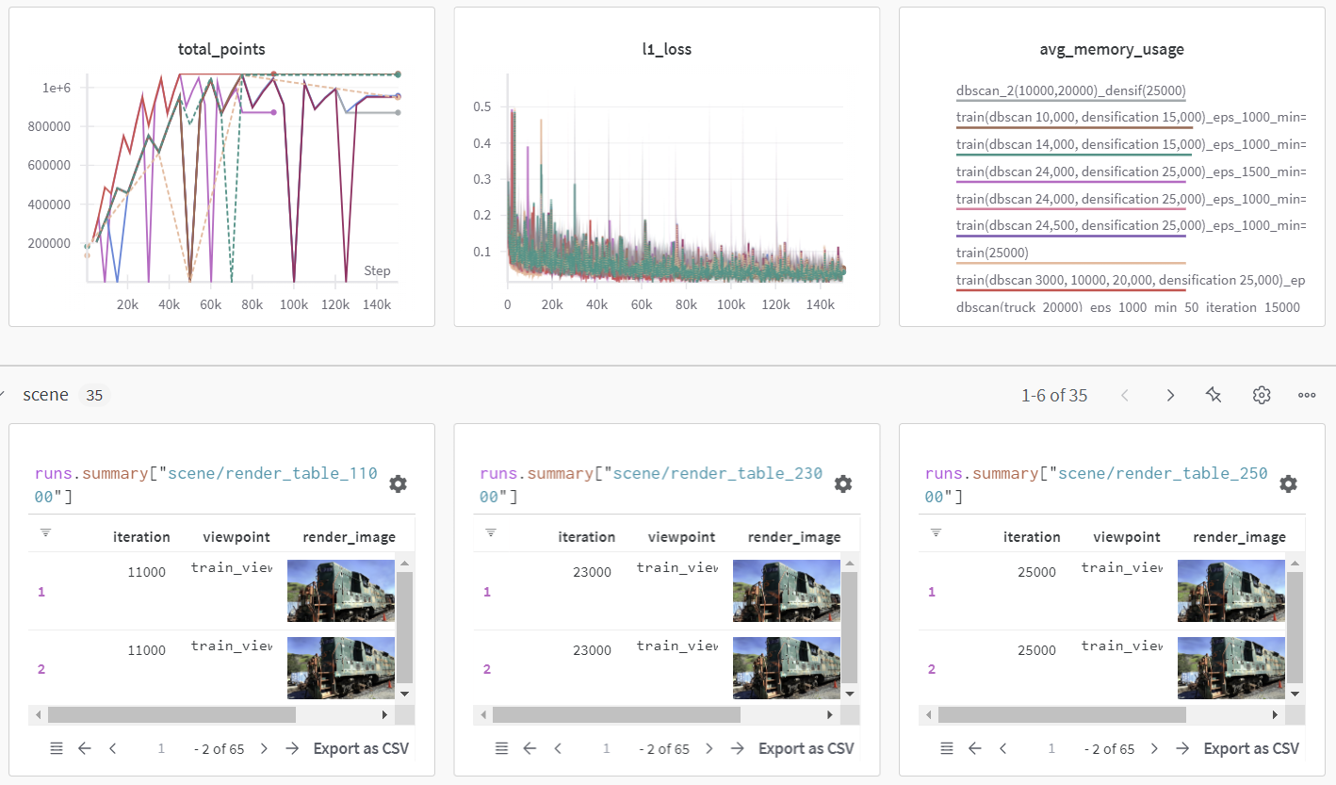Click the scene section title
The height and width of the screenshot is (785, 1336).
[x=45, y=395]
